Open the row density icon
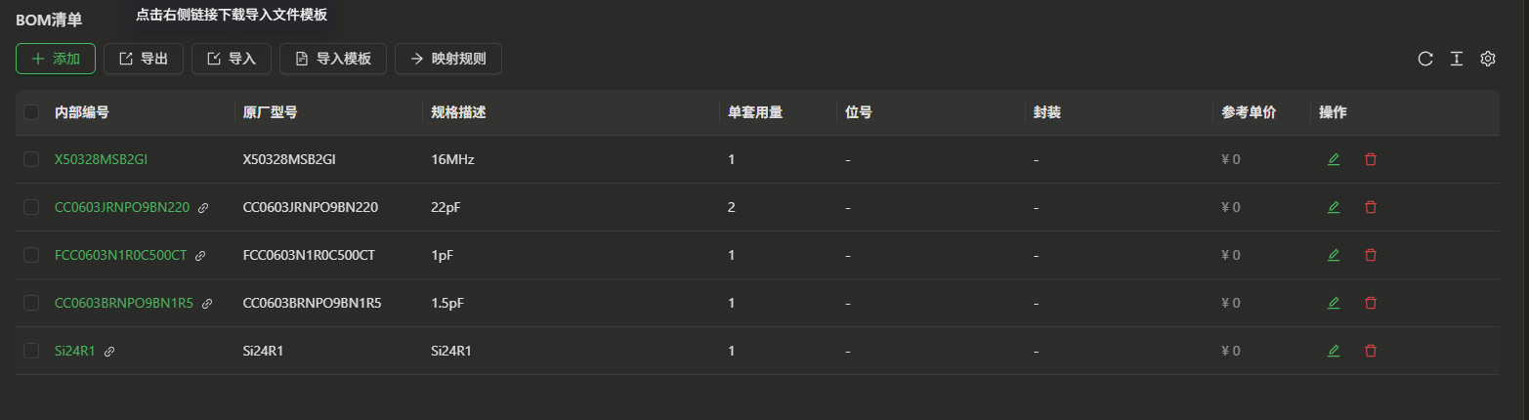The width and height of the screenshot is (1529, 420). [x=1456, y=59]
